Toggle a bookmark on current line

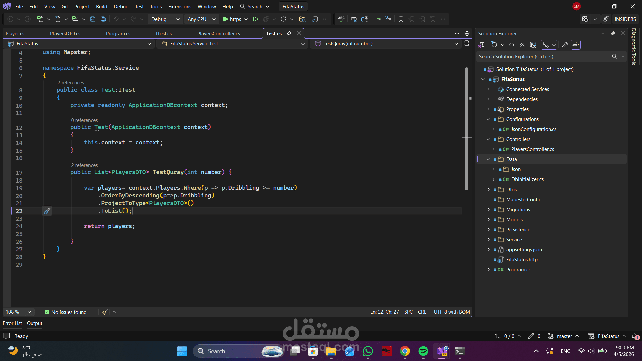(x=401, y=19)
